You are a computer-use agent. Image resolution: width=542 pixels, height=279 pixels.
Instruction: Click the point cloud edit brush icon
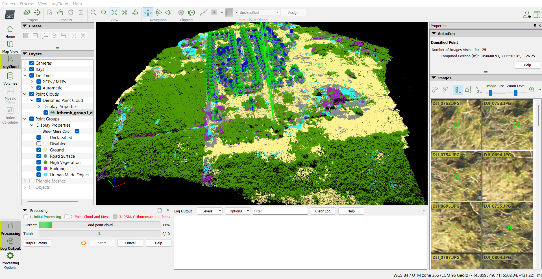[204, 12]
